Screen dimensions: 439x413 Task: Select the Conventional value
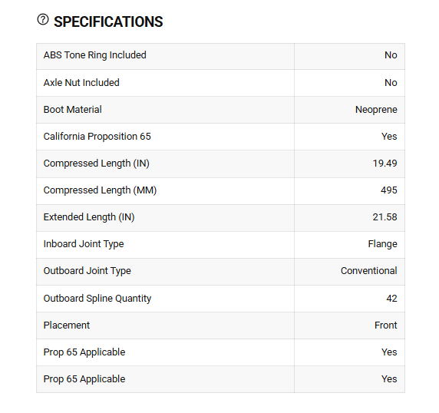pos(368,271)
